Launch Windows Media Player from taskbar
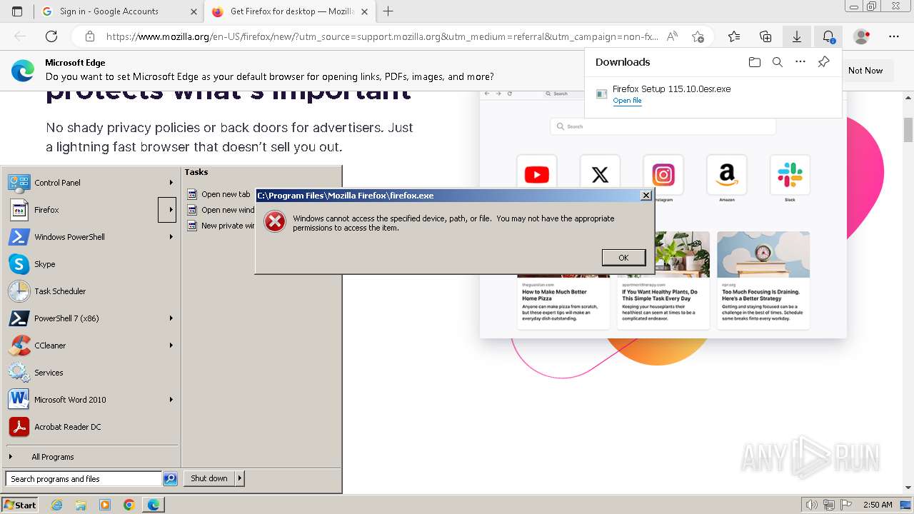Image resolution: width=914 pixels, height=514 pixels. tap(105, 505)
